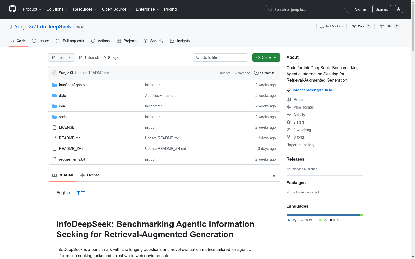The width and height of the screenshot is (415, 259).
Task: Click the Report repository link
Action: click(300, 145)
